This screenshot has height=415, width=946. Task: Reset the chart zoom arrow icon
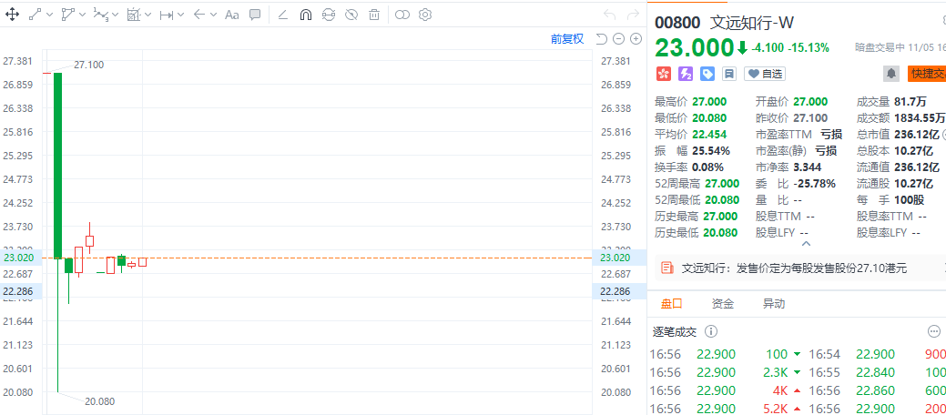[x=601, y=39]
